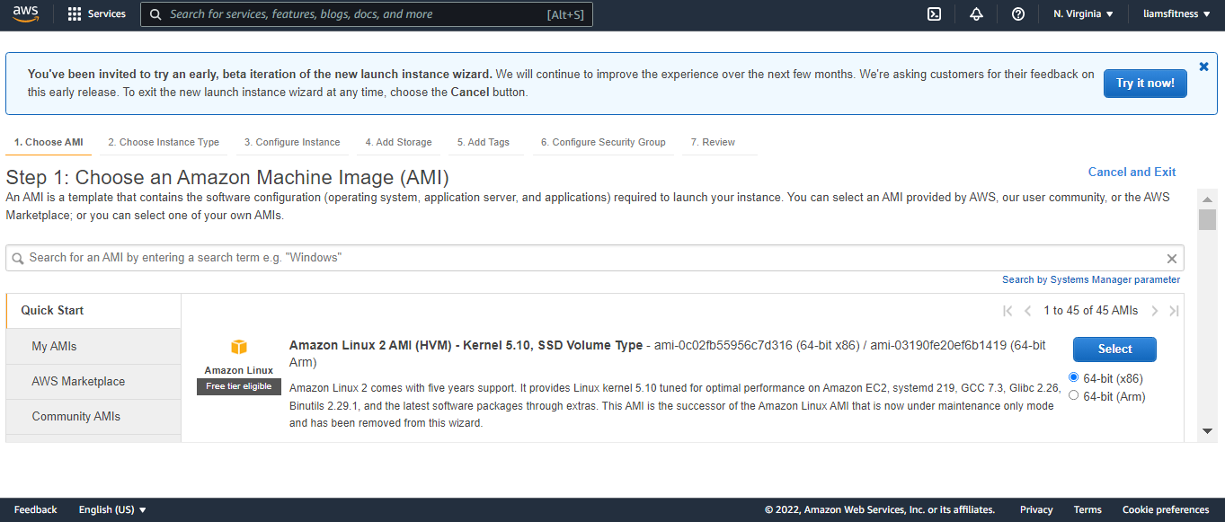The height and width of the screenshot is (522, 1225).
Task: Open the notifications bell
Action: tap(976, 14)
